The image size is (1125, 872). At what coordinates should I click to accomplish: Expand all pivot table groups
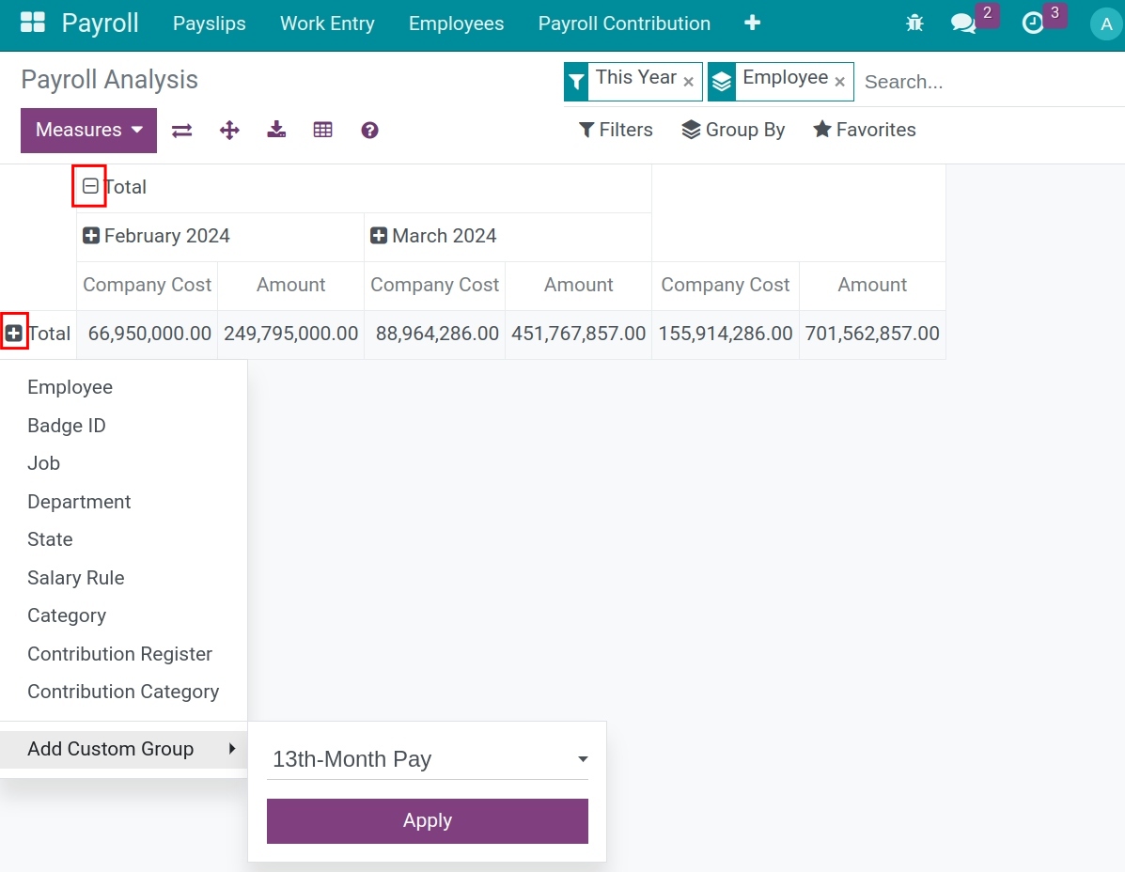[x=229, y=130]
